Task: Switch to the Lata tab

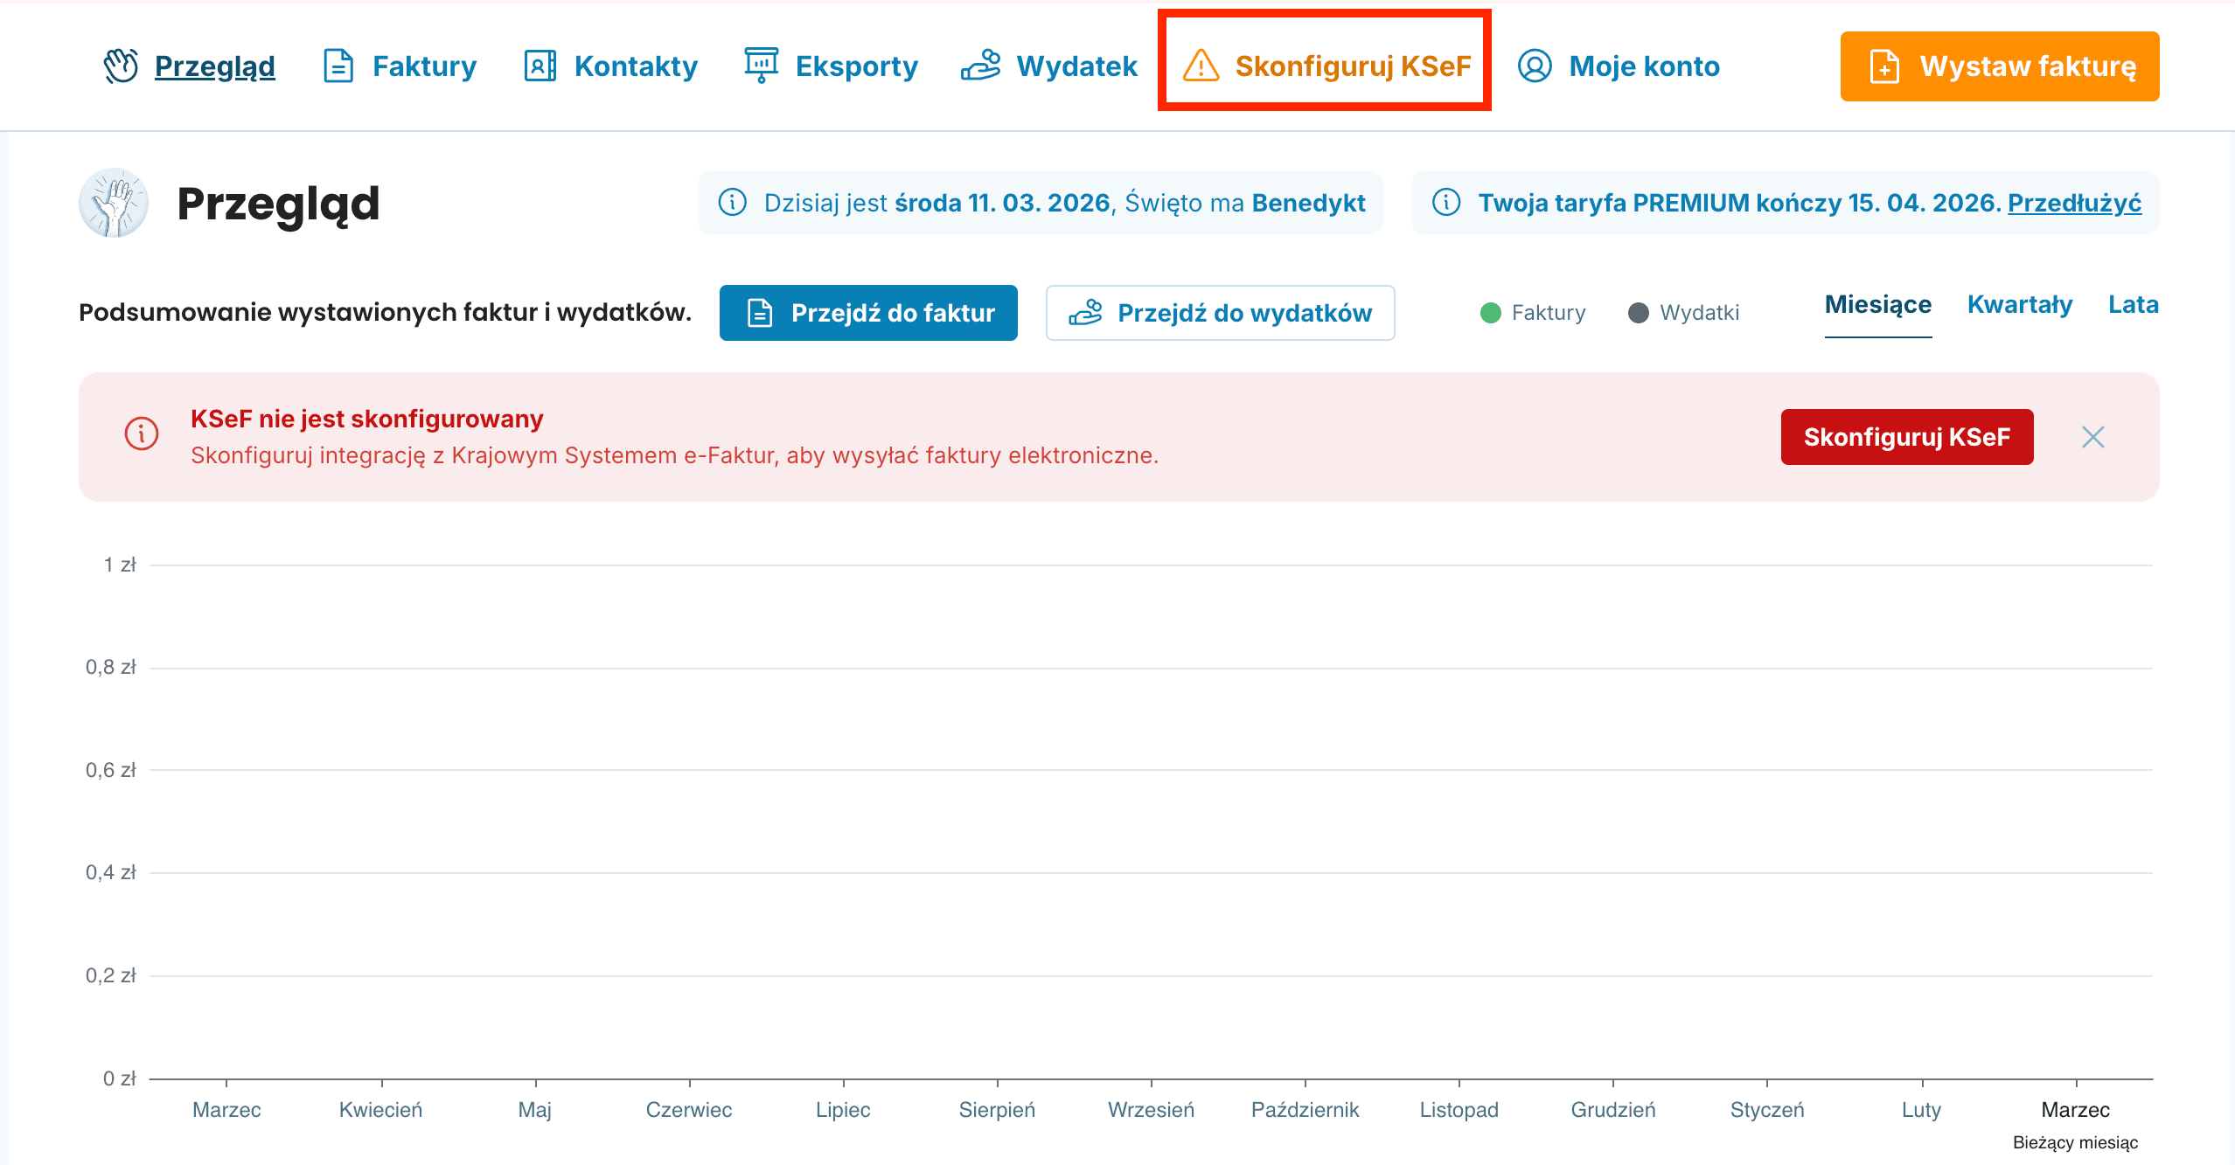Action: pyautogui.click(x=2133, y=305)
